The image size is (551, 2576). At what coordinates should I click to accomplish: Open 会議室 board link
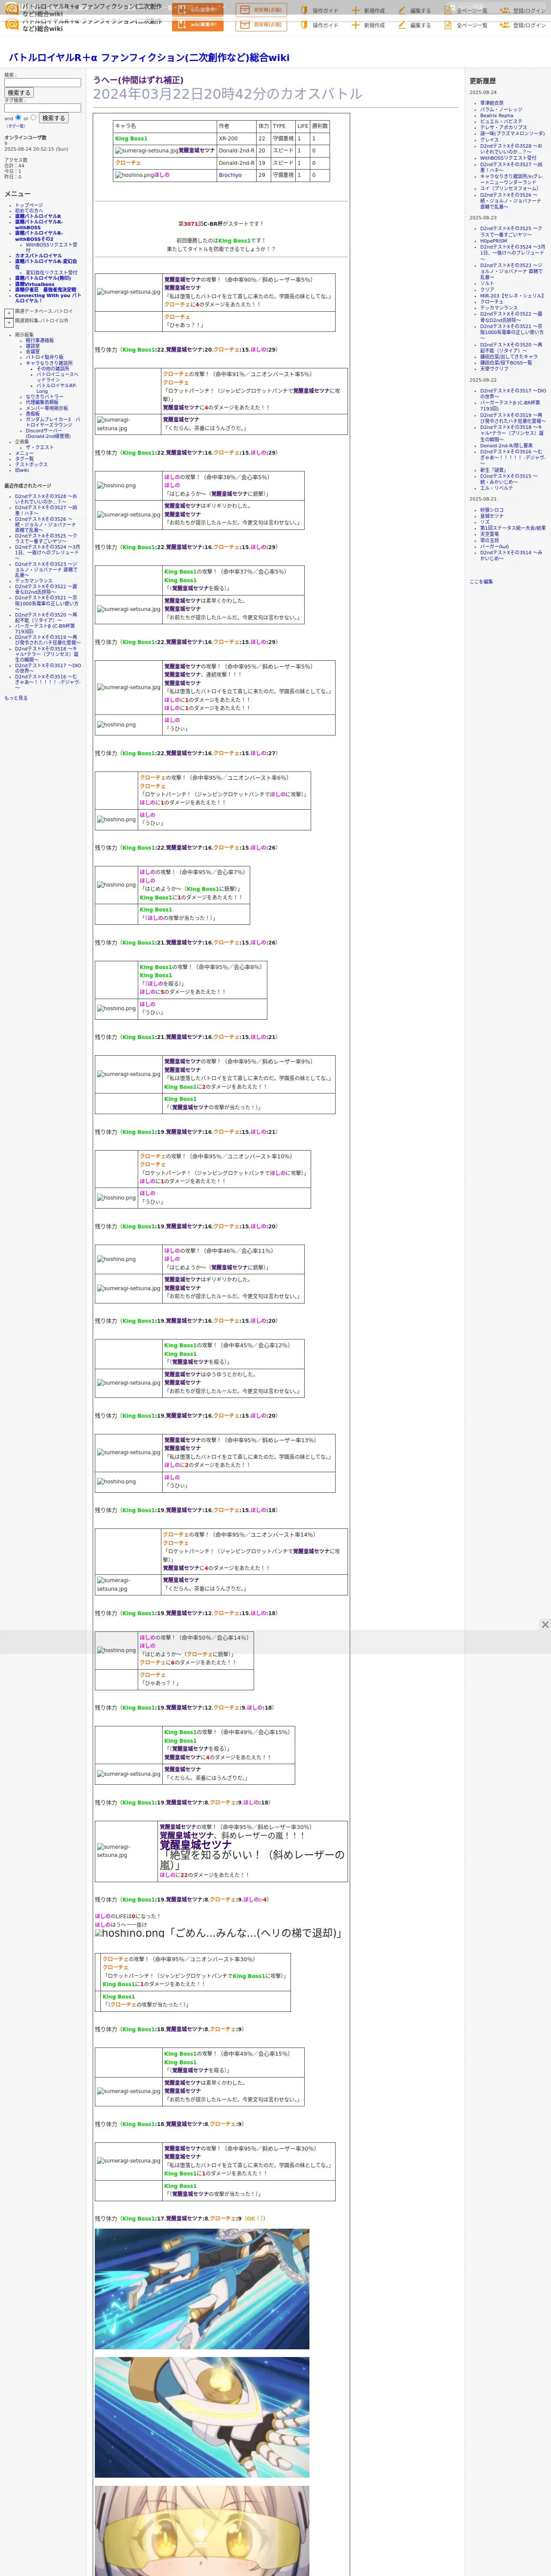[33, 352]
